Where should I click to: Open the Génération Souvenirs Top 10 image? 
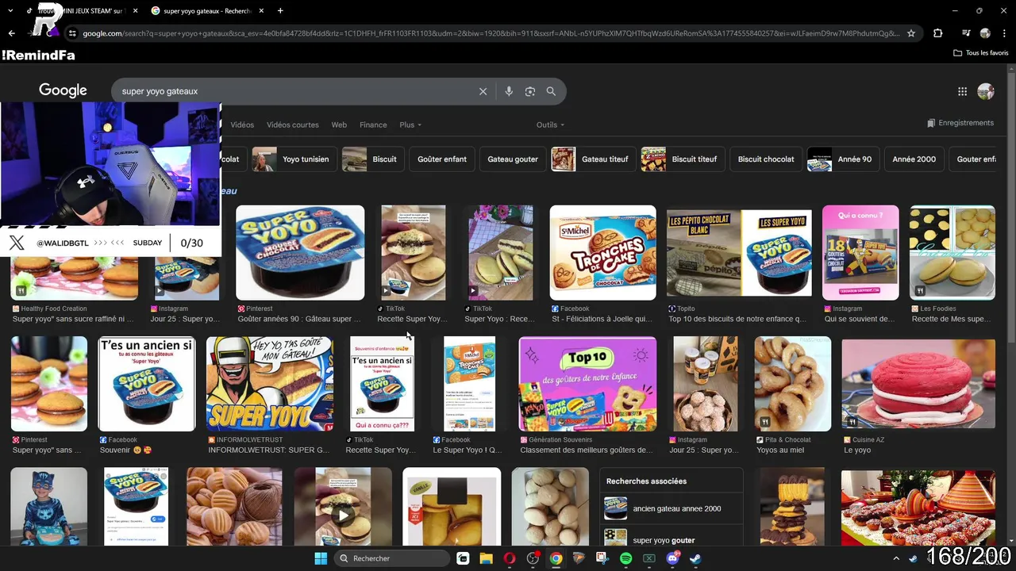[x=587, y=384]
